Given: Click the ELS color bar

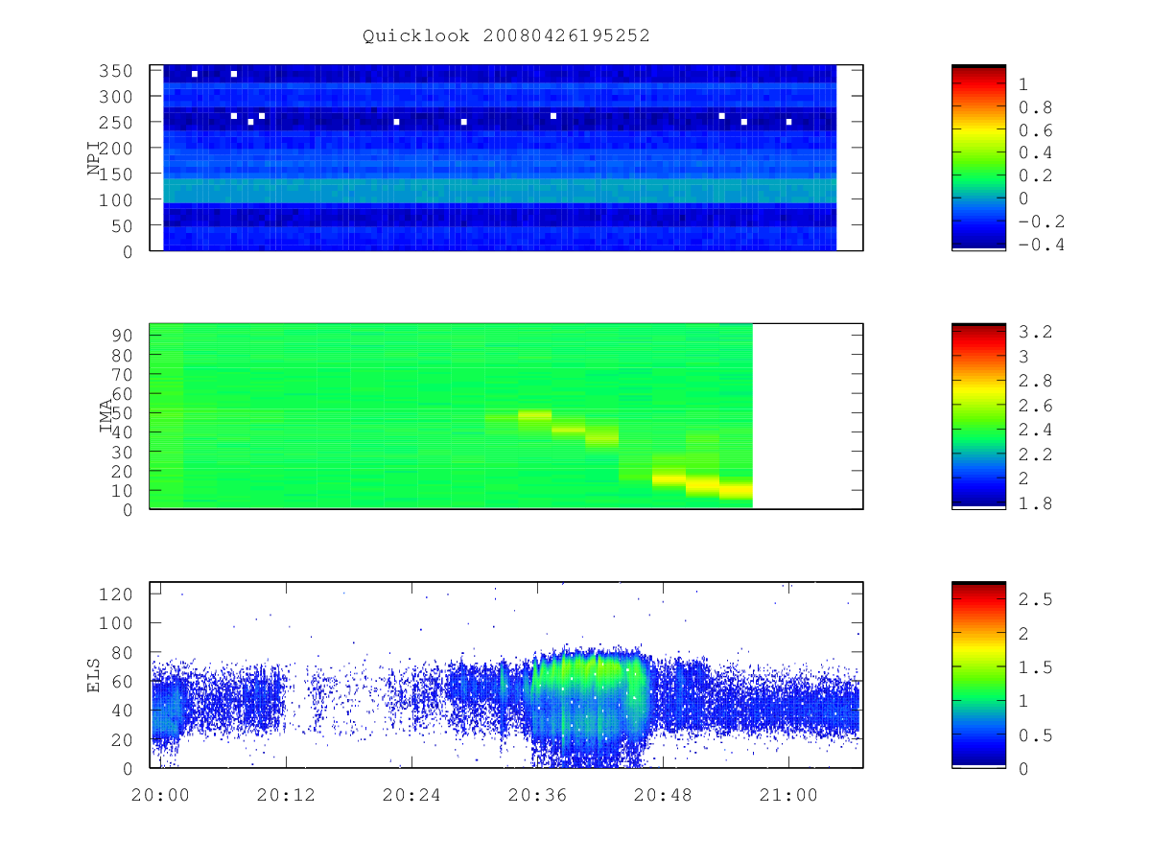Looking at the screenshot, I should point(978,674).
